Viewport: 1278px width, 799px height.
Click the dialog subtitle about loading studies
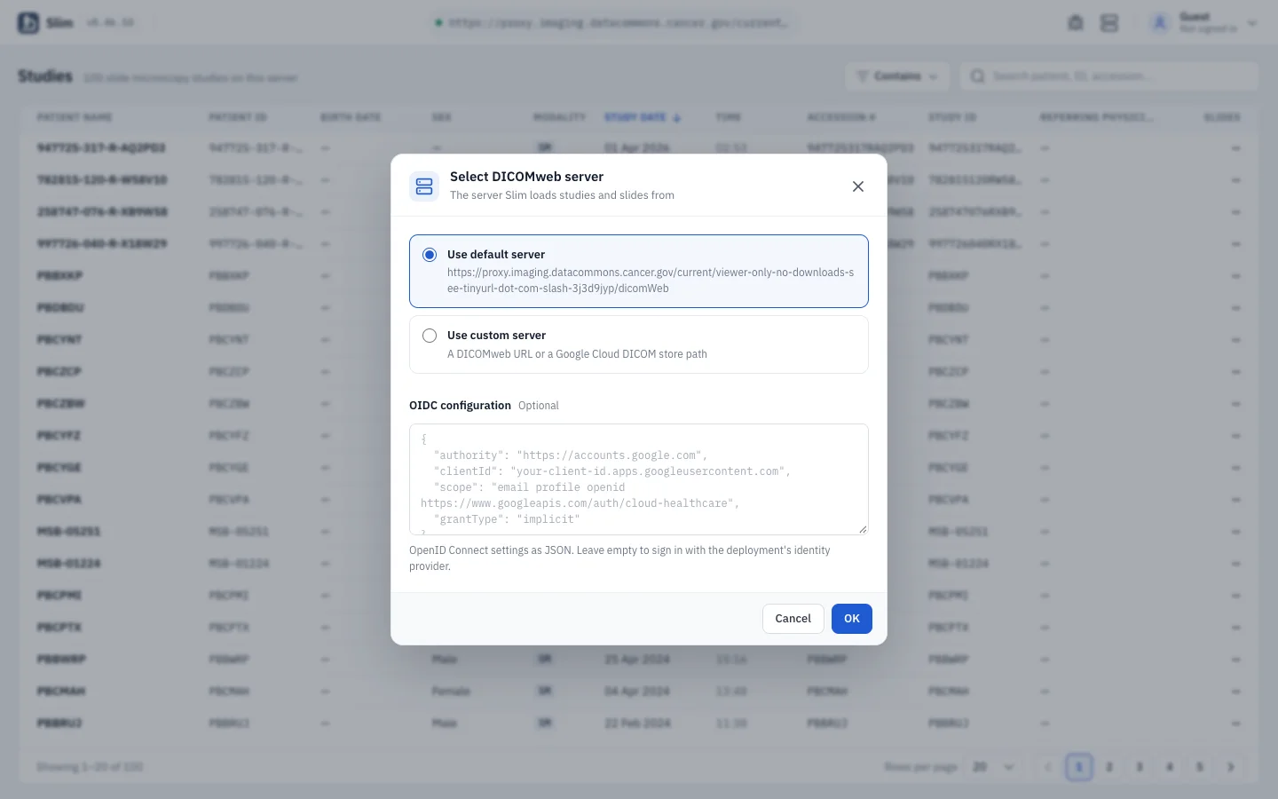tap(562, 195)
